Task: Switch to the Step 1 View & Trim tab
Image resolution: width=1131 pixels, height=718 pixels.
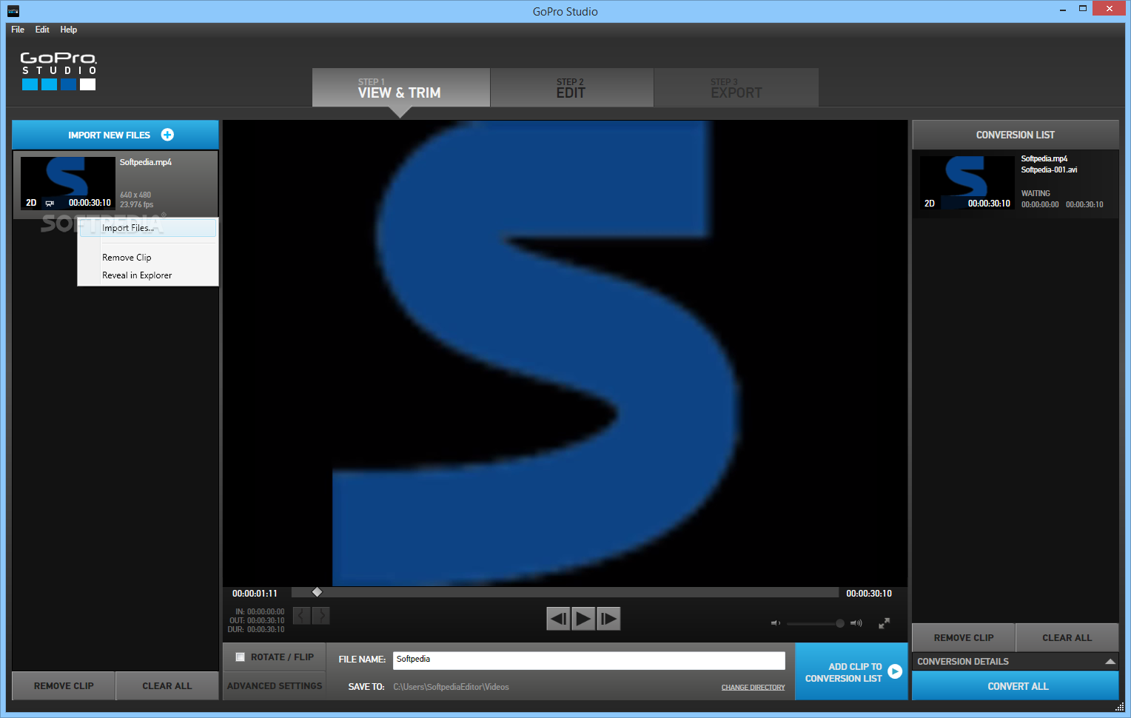Action: coord(400,87)
